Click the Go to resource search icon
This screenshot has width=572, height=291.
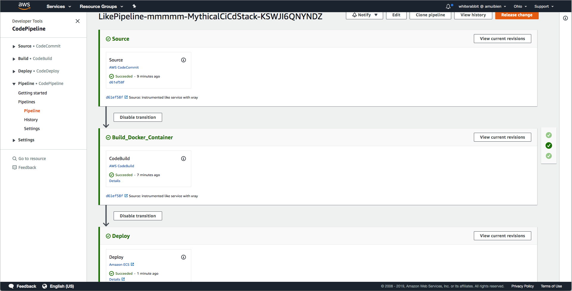click(x=14, y=159)
